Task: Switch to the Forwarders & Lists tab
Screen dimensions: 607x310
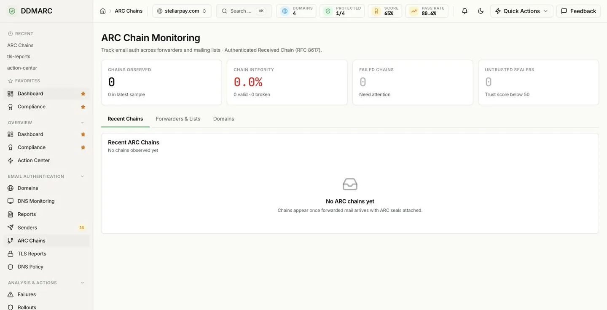Action: click(178, 119)
